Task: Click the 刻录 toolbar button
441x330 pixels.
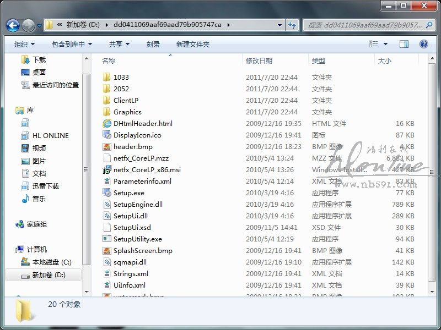Action: pos(153,44)
